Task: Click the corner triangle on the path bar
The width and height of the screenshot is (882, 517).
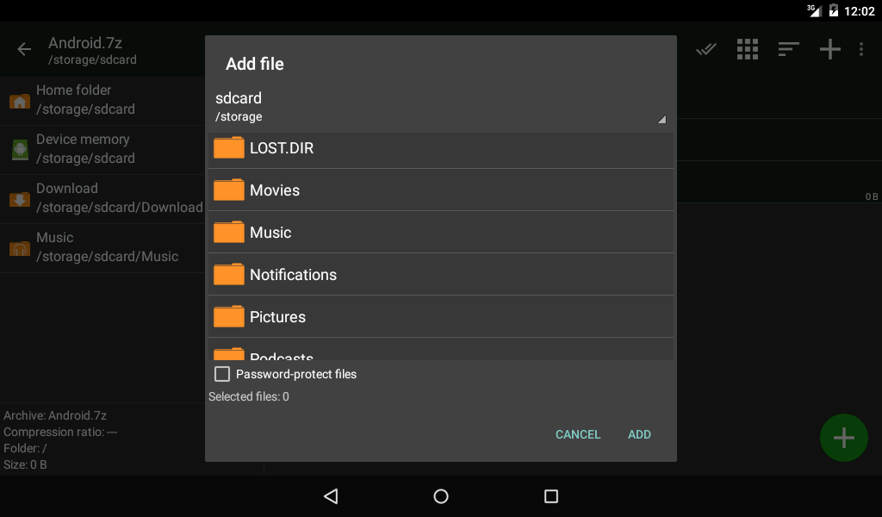Action: coord(661,118)
